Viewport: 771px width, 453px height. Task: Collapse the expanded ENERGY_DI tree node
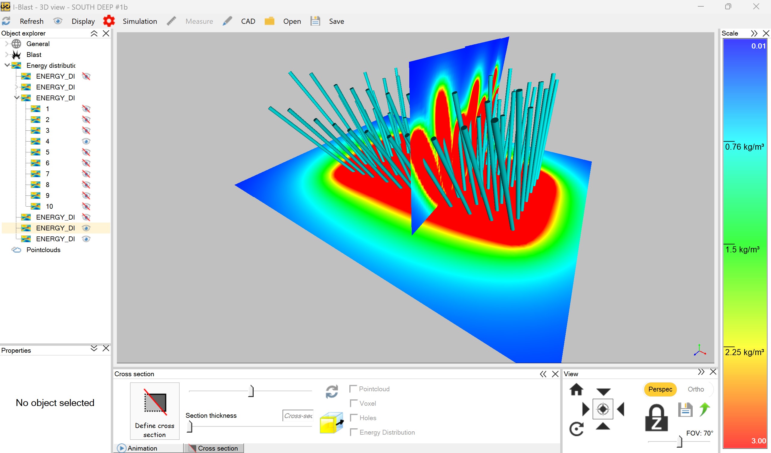[16, 98]
